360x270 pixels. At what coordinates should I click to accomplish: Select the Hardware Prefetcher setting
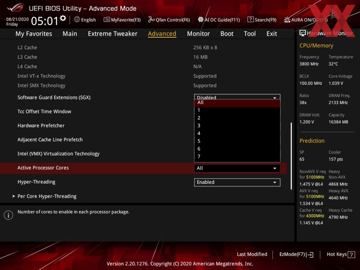coord(41,125)
